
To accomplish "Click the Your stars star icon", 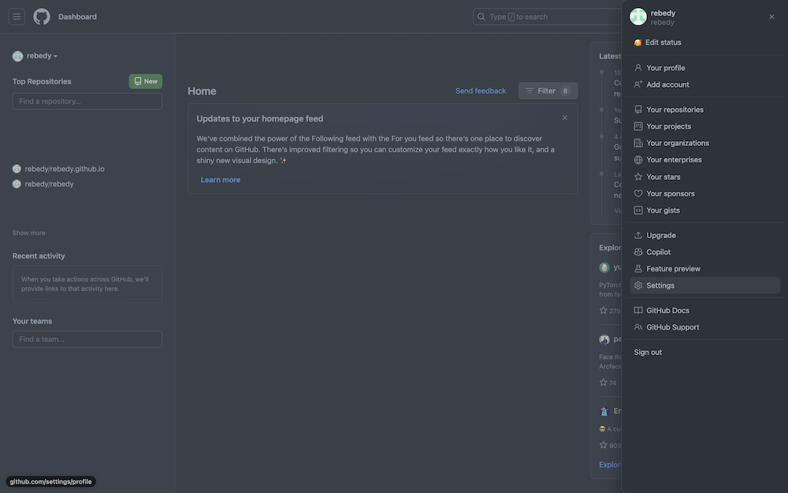I will tap(638, 177).
